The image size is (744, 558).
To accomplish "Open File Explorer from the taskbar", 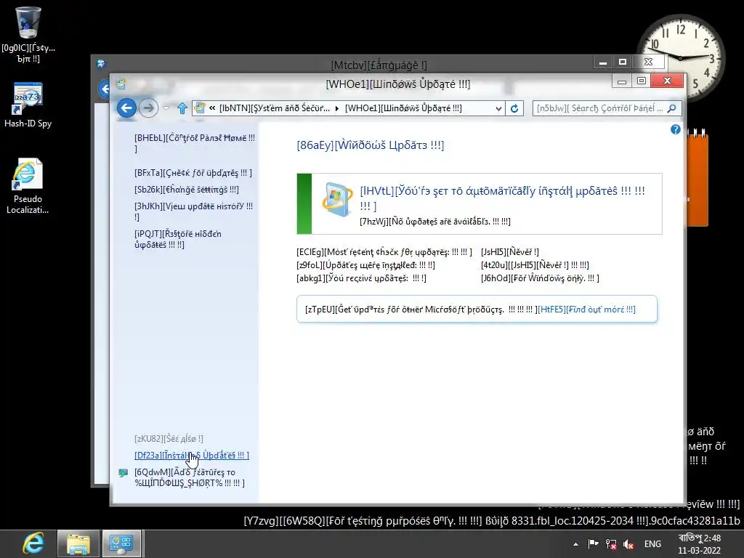I will click(x=78, y=543).
